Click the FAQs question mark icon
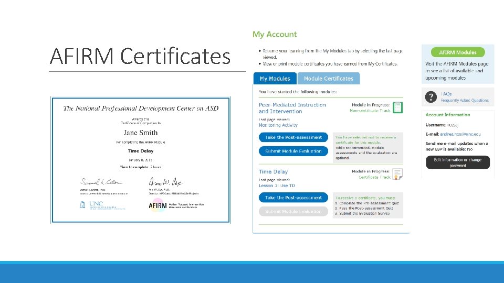Screen dimensions: 504x283 (430, 97)
